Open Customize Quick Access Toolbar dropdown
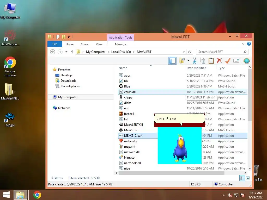The height and width of the screenshot is (200, 267). click(69, 37)
